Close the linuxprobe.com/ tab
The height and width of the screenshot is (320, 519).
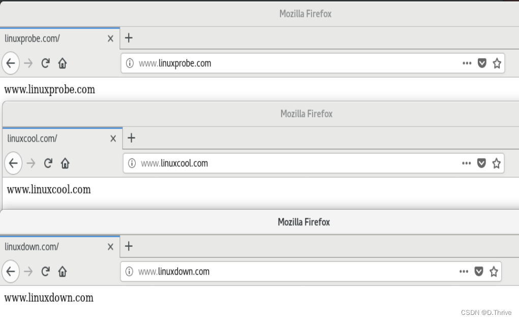110,39
